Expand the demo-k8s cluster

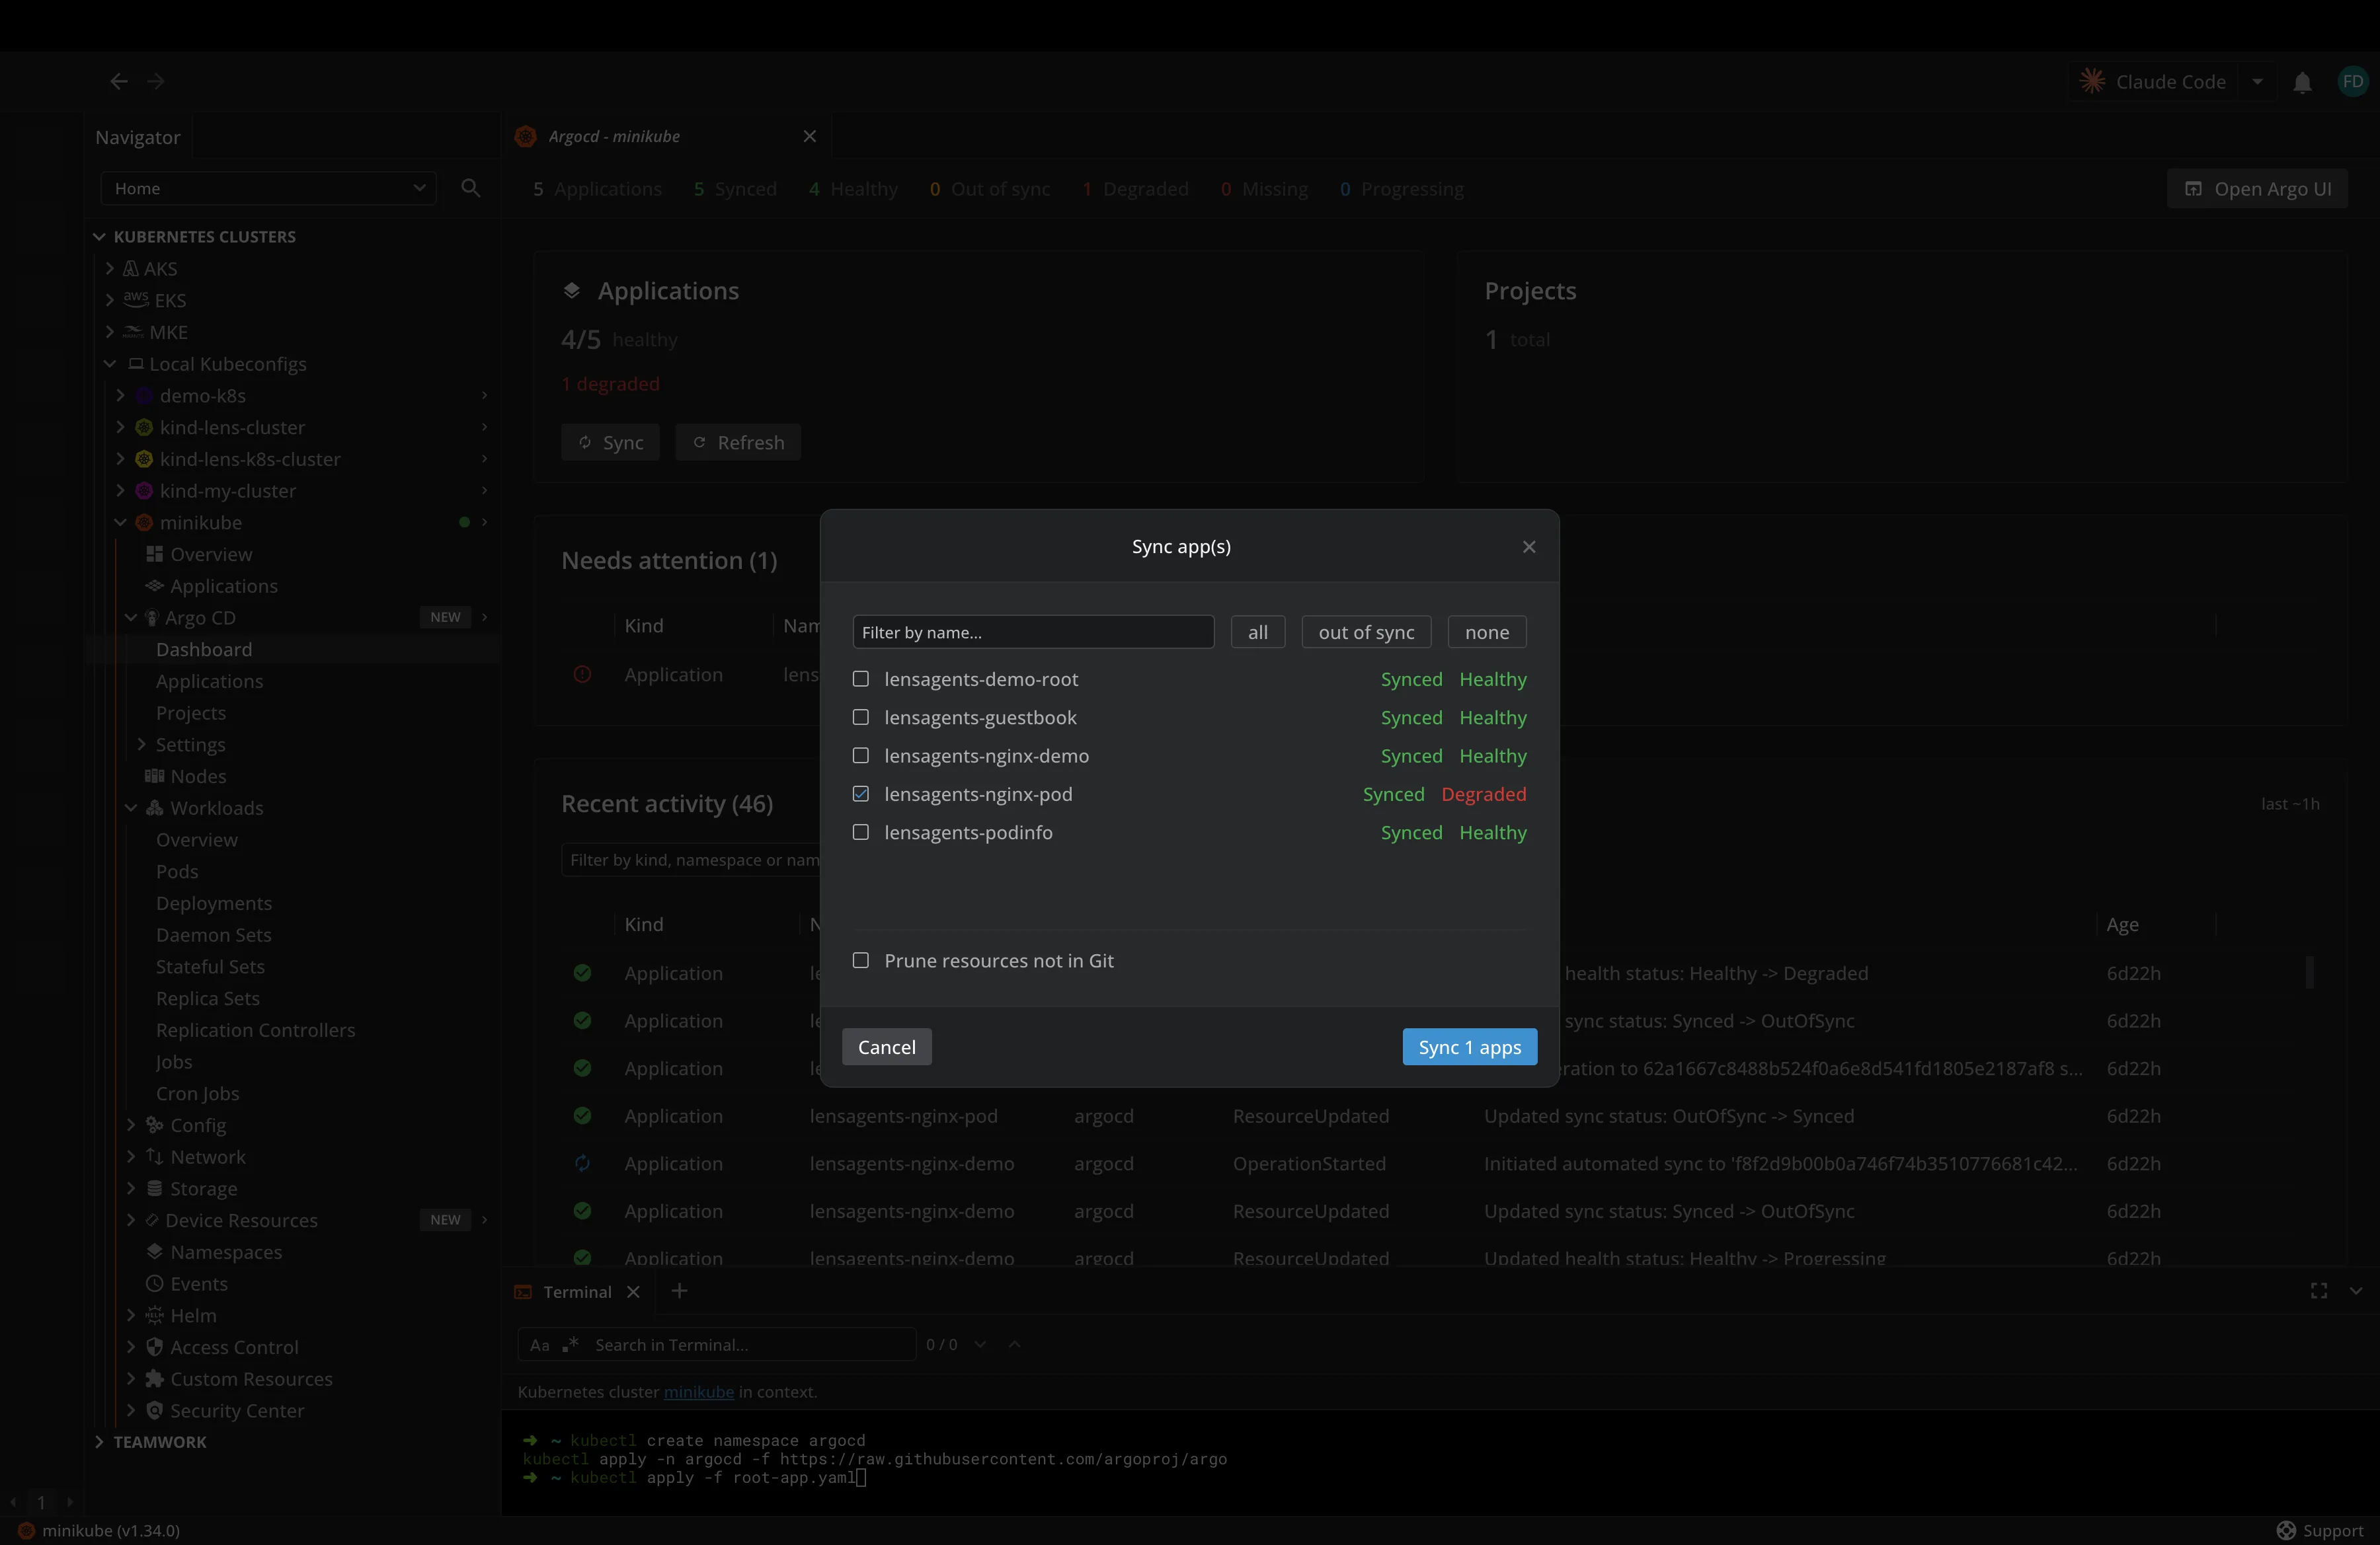(x=121, y=395)
